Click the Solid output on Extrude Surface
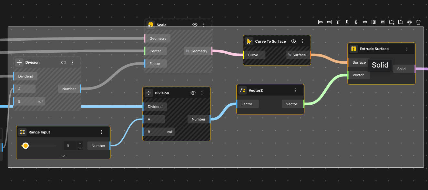Image resolution: width=428 pixels, height=190 pixels. [x=402, y=69]
